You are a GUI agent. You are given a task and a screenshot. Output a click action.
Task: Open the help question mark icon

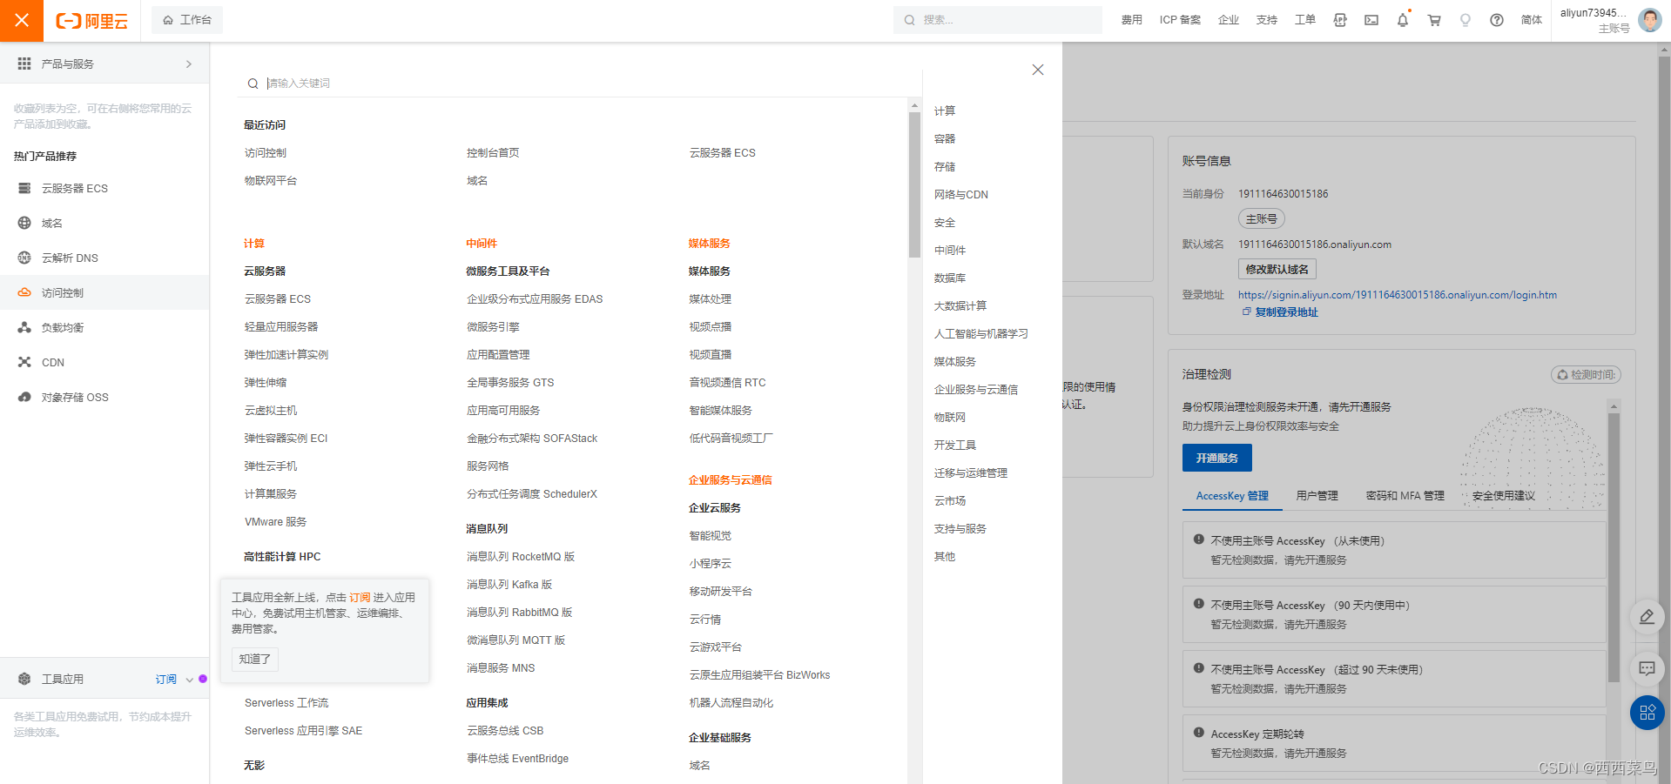coord(1497,20)
